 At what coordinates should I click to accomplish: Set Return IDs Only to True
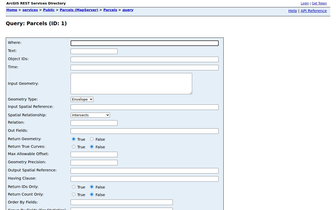(x=73, y=187)
